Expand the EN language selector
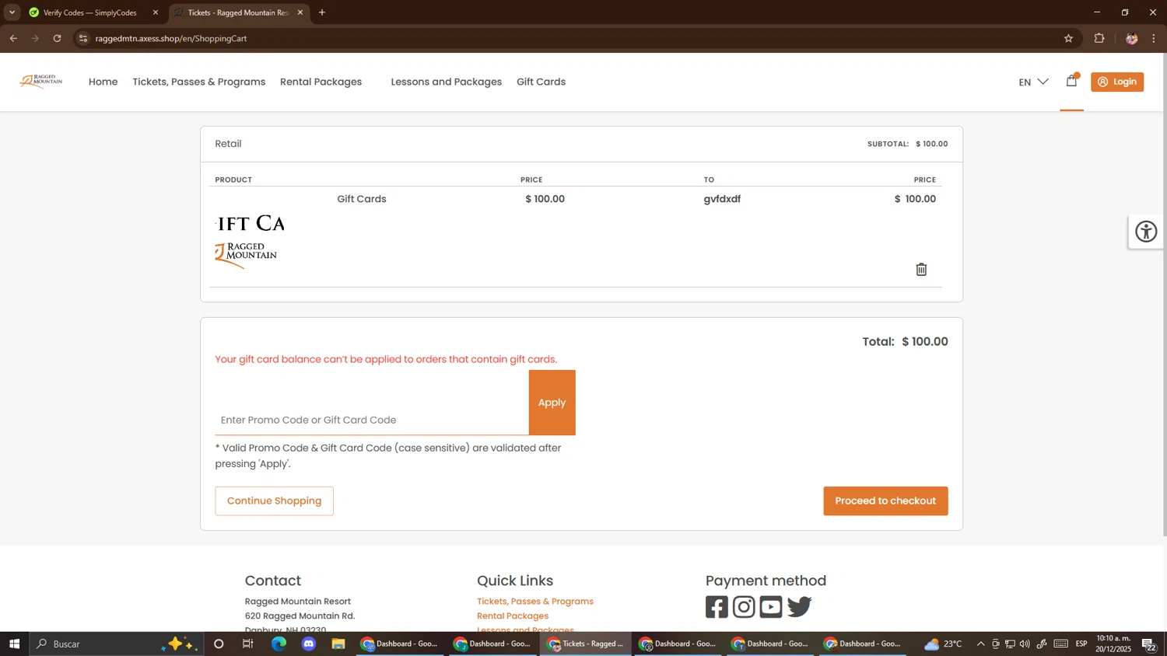The height and width of the screenshot is (656, 1167). (1034, 82)
